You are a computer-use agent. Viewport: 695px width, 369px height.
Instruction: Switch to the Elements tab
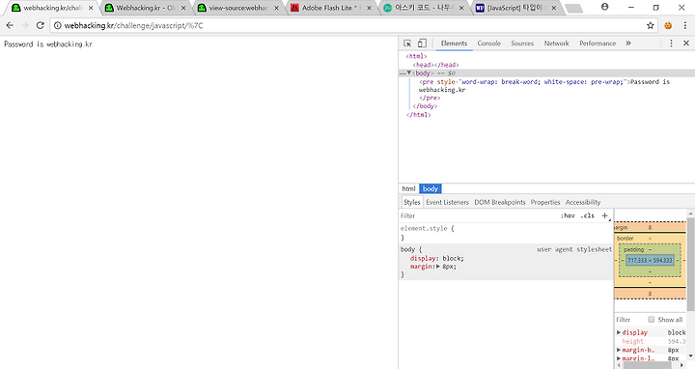pos(454,43)
